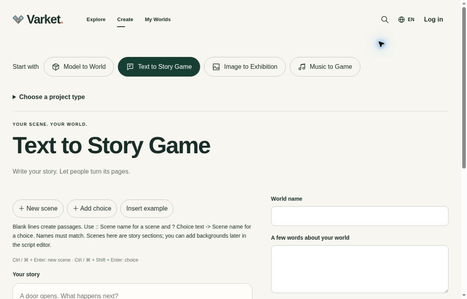Click the Insert example button
The width and height of the screenshot is (467, 299).
coord(147,209)
